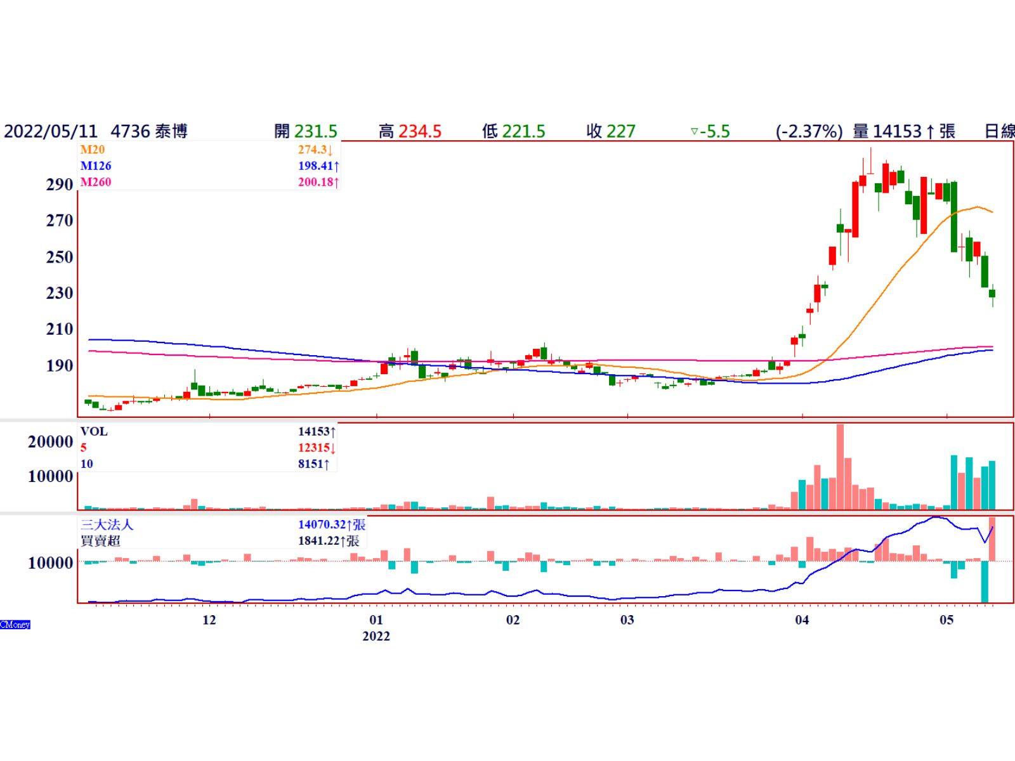Click the last green candlestick on chart

tap(992, 293)
